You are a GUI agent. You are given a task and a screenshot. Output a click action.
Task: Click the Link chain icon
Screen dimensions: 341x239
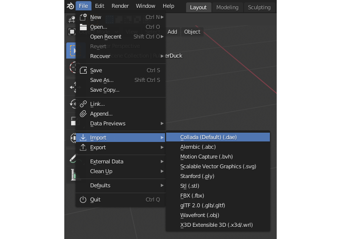[83, 104]
